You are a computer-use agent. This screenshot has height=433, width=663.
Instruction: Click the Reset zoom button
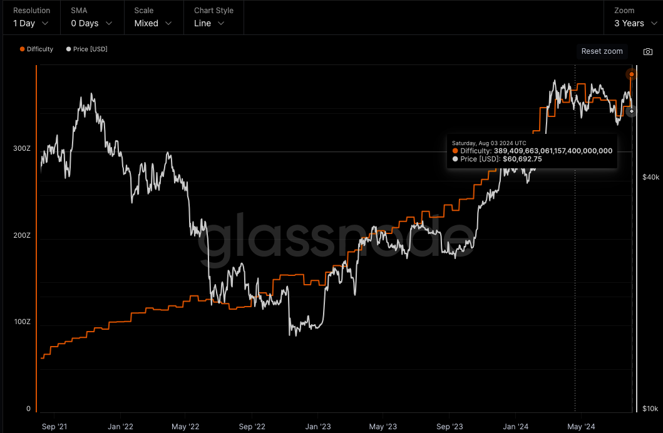click(602, 51)
